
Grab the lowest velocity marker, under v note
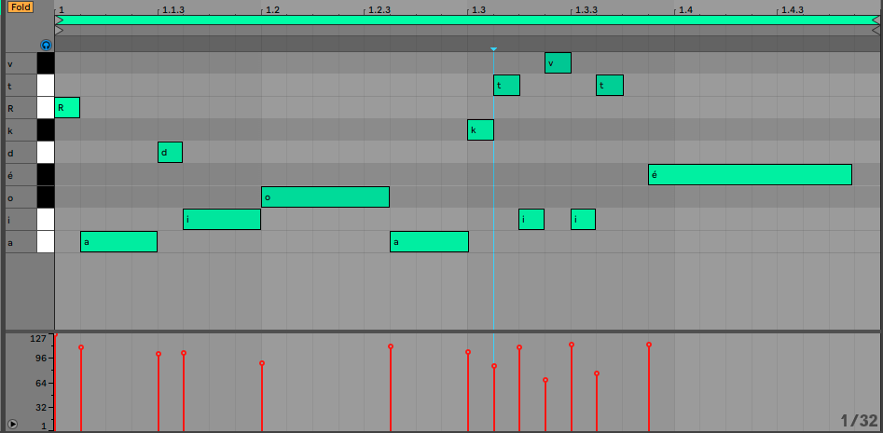pyautogui.click(x=545, y=380)
